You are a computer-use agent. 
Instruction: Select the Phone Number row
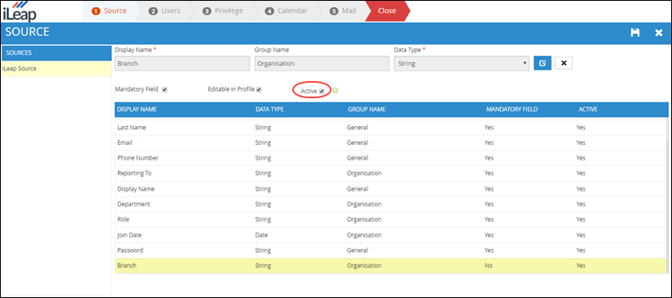coord(390,158)
